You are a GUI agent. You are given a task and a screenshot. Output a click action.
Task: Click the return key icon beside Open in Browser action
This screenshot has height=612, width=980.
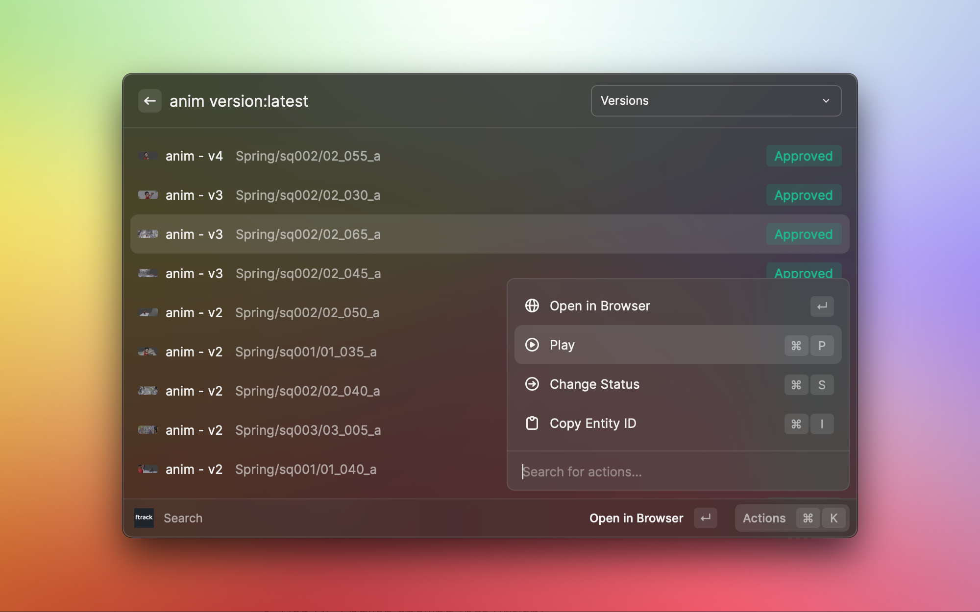822,306
